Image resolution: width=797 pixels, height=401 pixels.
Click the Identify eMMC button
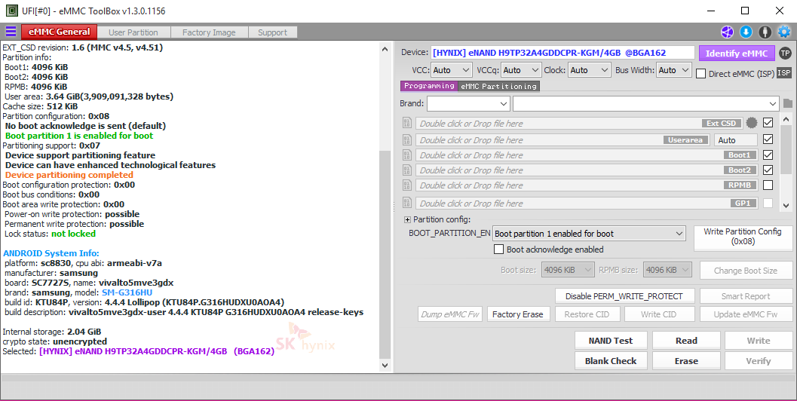pyautogui.click(x=737, y=53)
